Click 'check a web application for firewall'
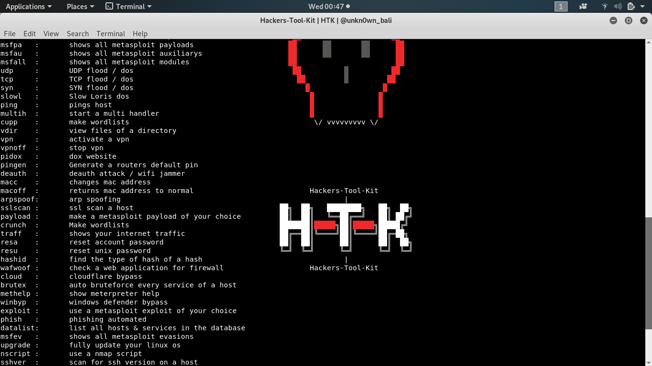The height and width of the screenshot is (366, 652). click(147, 268)
